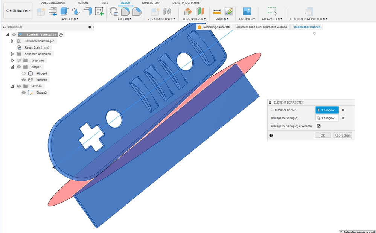Open the Konstruieren dropdown menu
Viewport: 376px width, 233px height.
point(194,19)
